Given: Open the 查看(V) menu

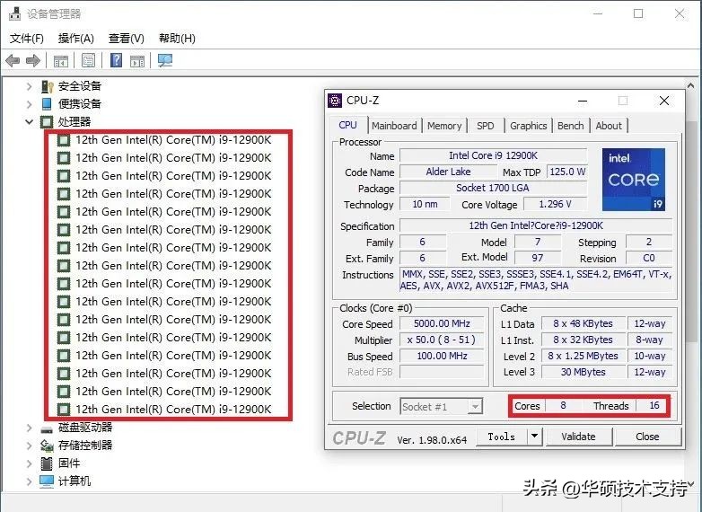Looking at the screenshot, I should coord(127,39).
